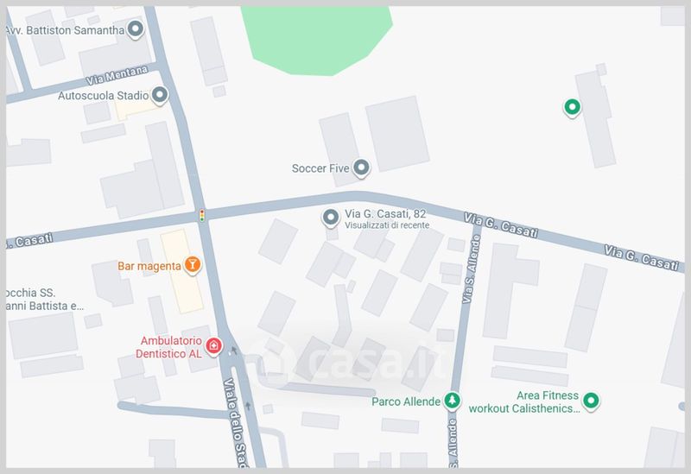
Task: Click the Via Mentana street label
Action: [x=117, y=75]
